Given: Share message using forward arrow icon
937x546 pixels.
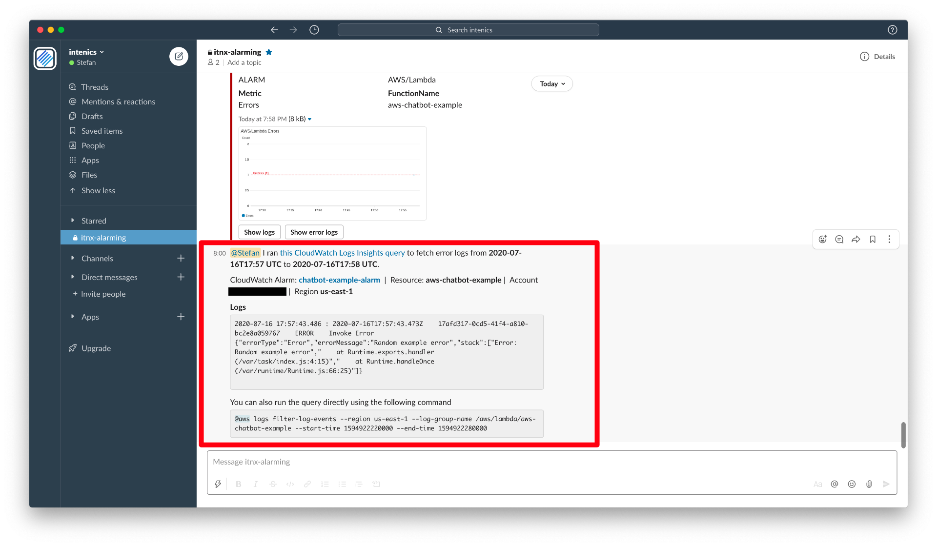Looking at the screenshot, I should click(x=856, y=239).
